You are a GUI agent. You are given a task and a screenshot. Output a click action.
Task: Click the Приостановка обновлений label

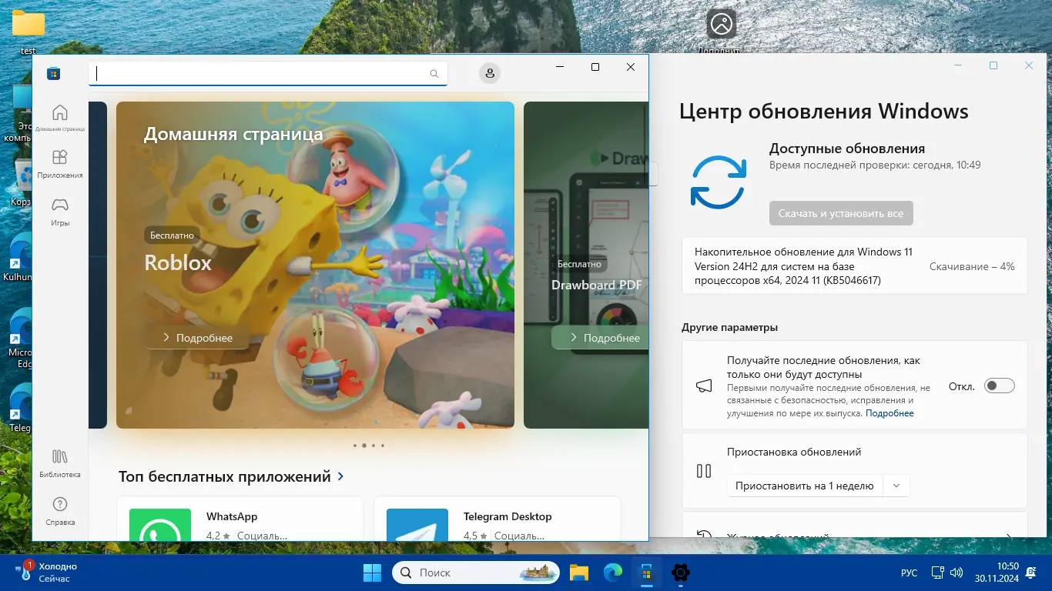(794, 452)
